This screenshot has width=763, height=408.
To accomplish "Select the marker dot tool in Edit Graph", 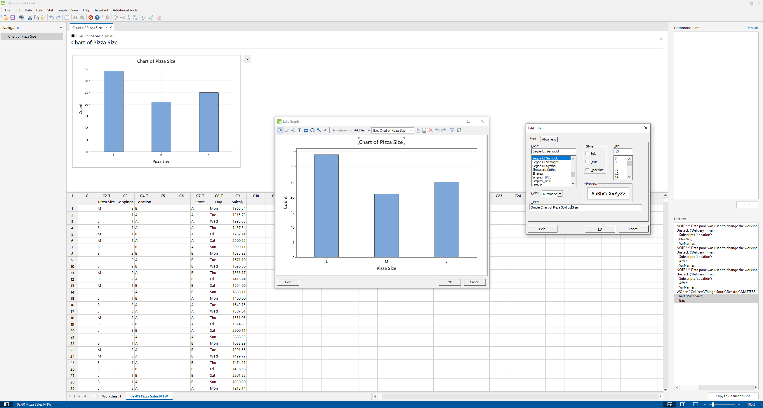I will point(325,130).
